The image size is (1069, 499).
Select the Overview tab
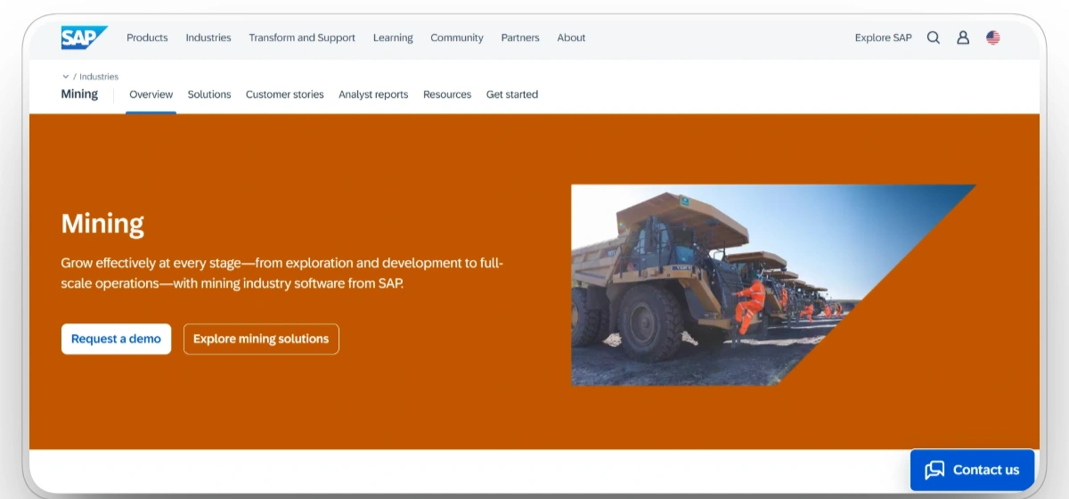(151, 94)
